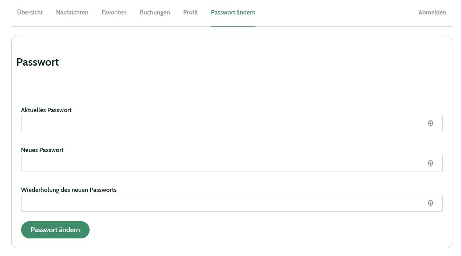Log out via the Abmelden link
The image size is (461, 256).
pyautogui.click(x=432, y=13)
